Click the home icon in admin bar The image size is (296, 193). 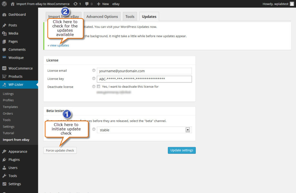coord(12,4)
